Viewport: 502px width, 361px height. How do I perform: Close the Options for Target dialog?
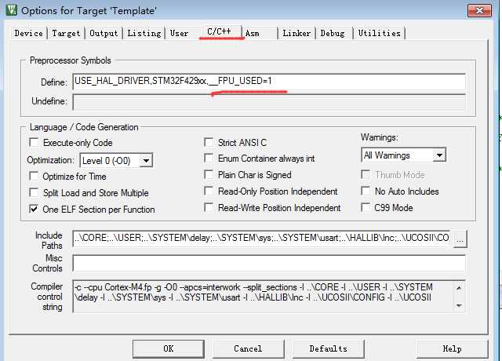point(479,10)
